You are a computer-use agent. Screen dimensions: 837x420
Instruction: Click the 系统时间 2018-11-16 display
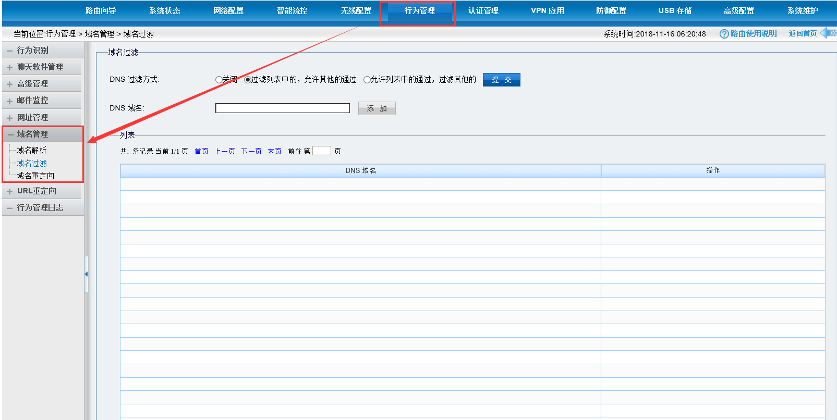[x=654, y=34]
